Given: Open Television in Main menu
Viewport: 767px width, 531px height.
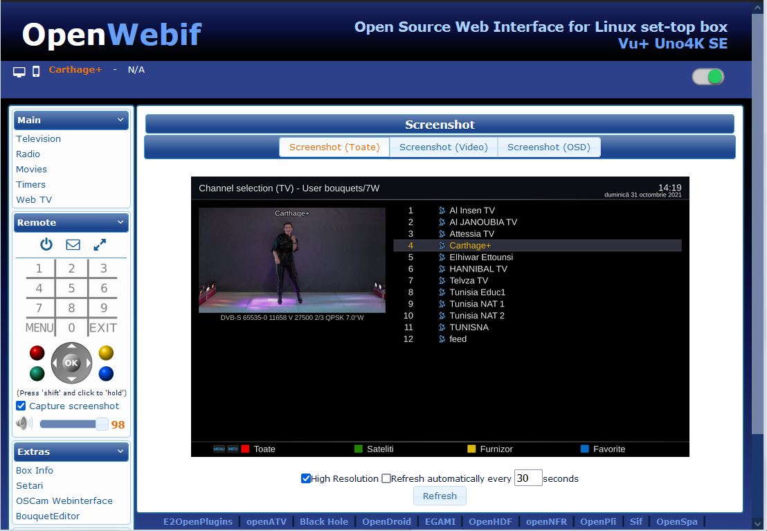Looking at the screenshot, I should coord(39,138).
